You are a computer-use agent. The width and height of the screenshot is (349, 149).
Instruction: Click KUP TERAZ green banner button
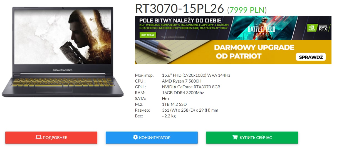148,35
